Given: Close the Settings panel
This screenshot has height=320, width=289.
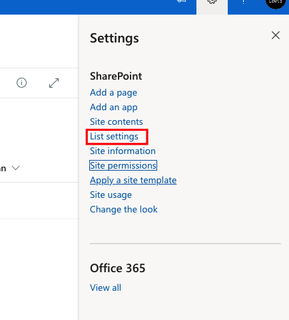Looking at the screenshot, I should tap(276, 35).
